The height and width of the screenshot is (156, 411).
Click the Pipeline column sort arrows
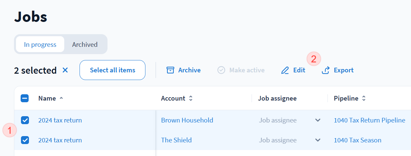coord(364,98)
